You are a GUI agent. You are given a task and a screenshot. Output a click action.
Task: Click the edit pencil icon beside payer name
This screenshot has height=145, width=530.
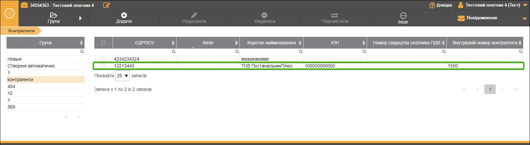click(106, 5)
